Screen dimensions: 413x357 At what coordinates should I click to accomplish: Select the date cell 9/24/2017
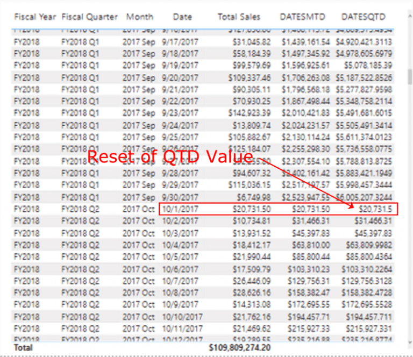pyautogui.click(x=180, y=125)
